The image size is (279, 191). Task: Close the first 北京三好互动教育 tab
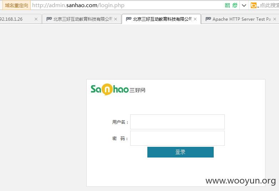(116, 19)
